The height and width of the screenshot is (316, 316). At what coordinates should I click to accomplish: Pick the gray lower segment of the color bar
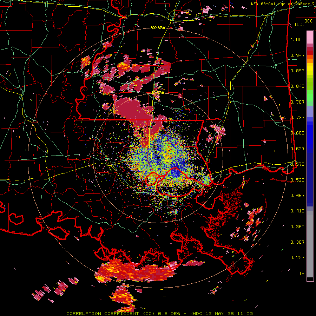pyautogui.click(x=310, y=244)
